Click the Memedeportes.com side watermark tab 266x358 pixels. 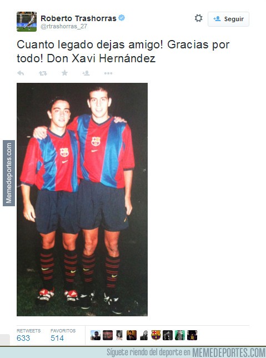[x=9, y=173]
